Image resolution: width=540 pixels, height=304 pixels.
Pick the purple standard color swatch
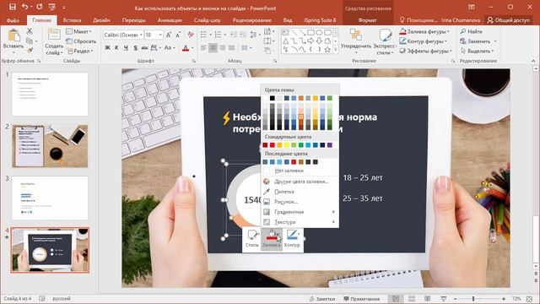330,145
